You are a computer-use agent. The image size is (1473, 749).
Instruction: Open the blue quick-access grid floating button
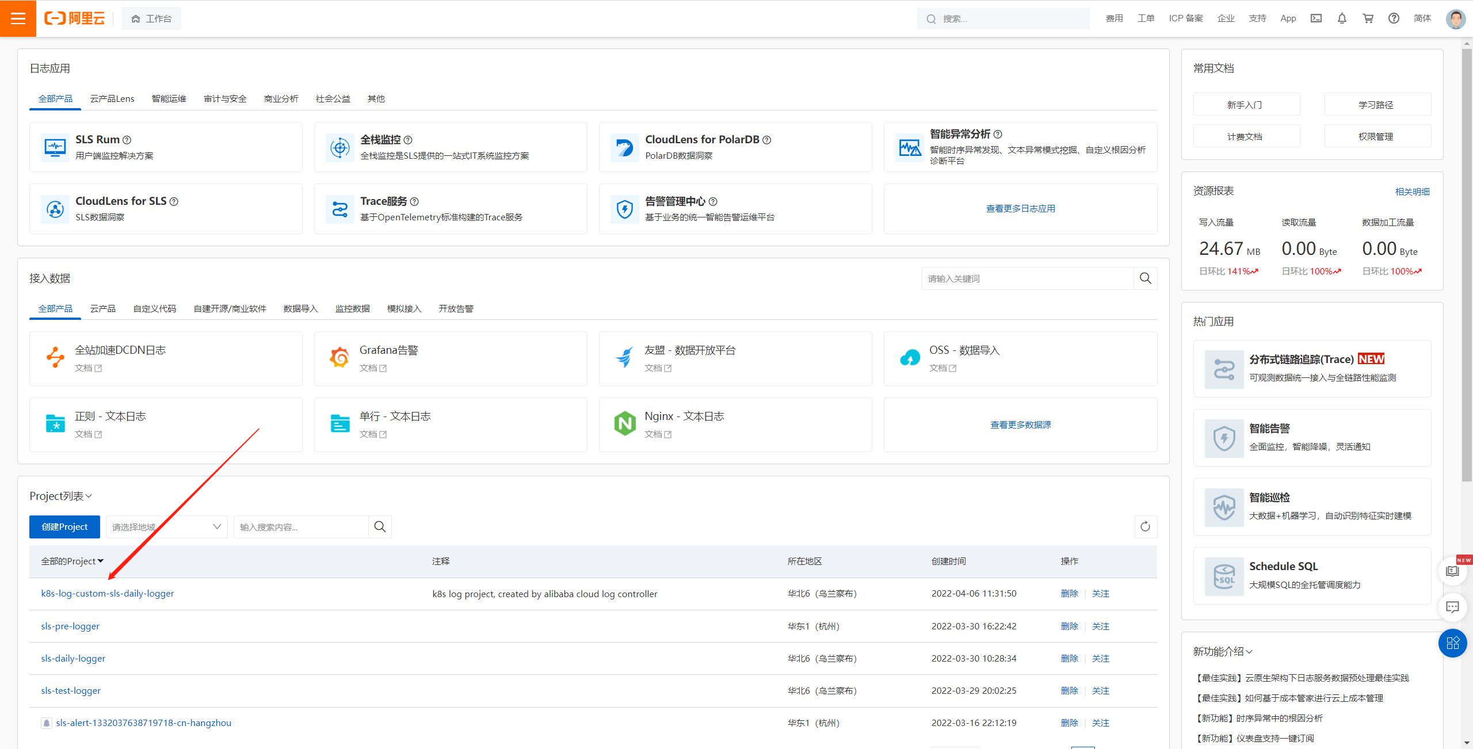(x=1452, y=643)
